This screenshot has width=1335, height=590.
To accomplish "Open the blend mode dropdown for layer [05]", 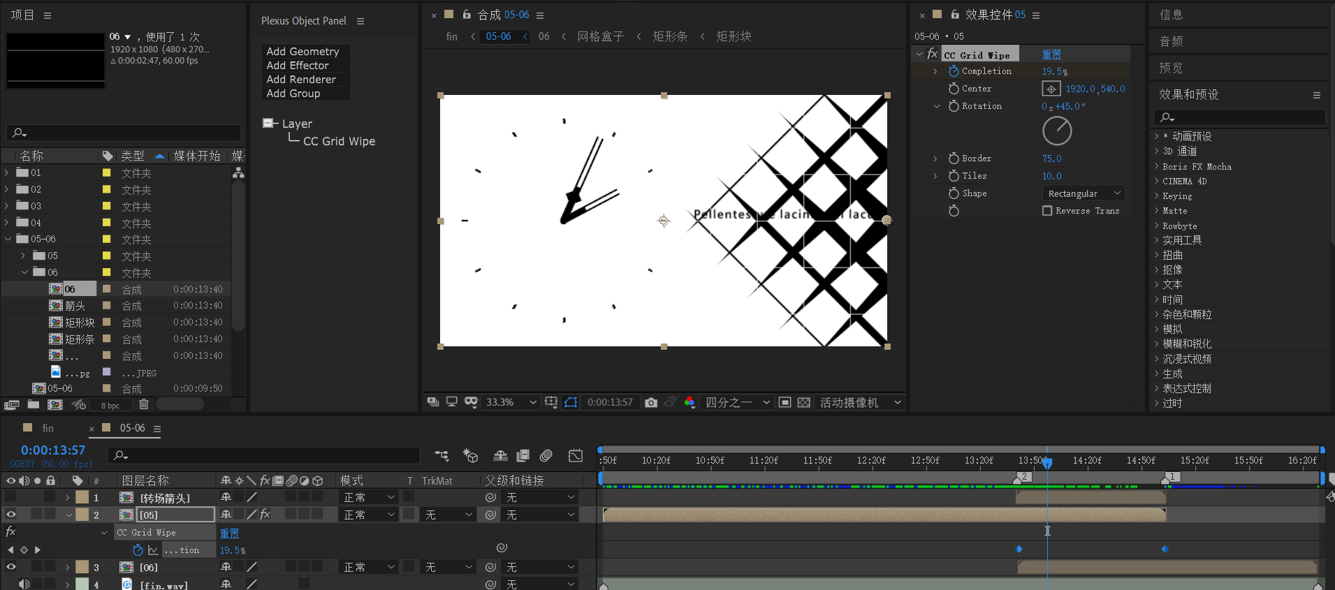I will click(370, 515).
